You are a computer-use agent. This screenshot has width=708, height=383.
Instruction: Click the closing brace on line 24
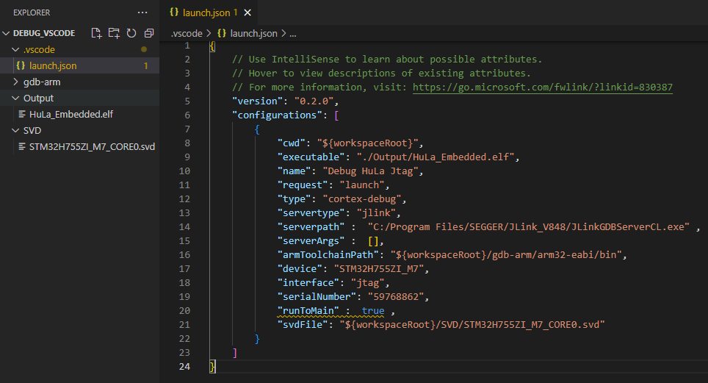tap(212, 366)
